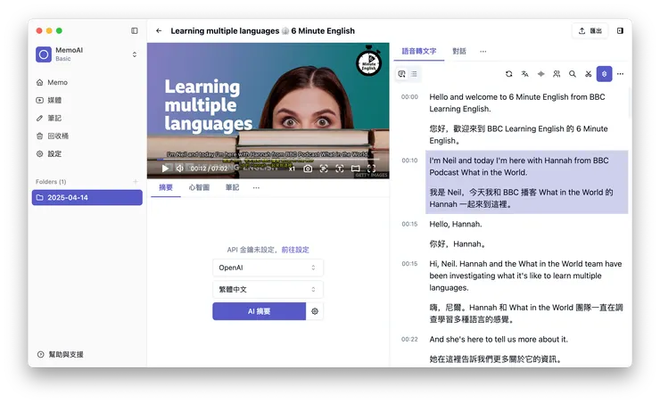Open the 筆記 notes sidebar section
This screenshot has width=660, height=404.
coord(87,119)
